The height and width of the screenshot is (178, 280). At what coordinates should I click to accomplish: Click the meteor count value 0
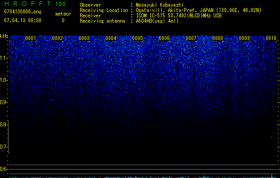[63, 20]
